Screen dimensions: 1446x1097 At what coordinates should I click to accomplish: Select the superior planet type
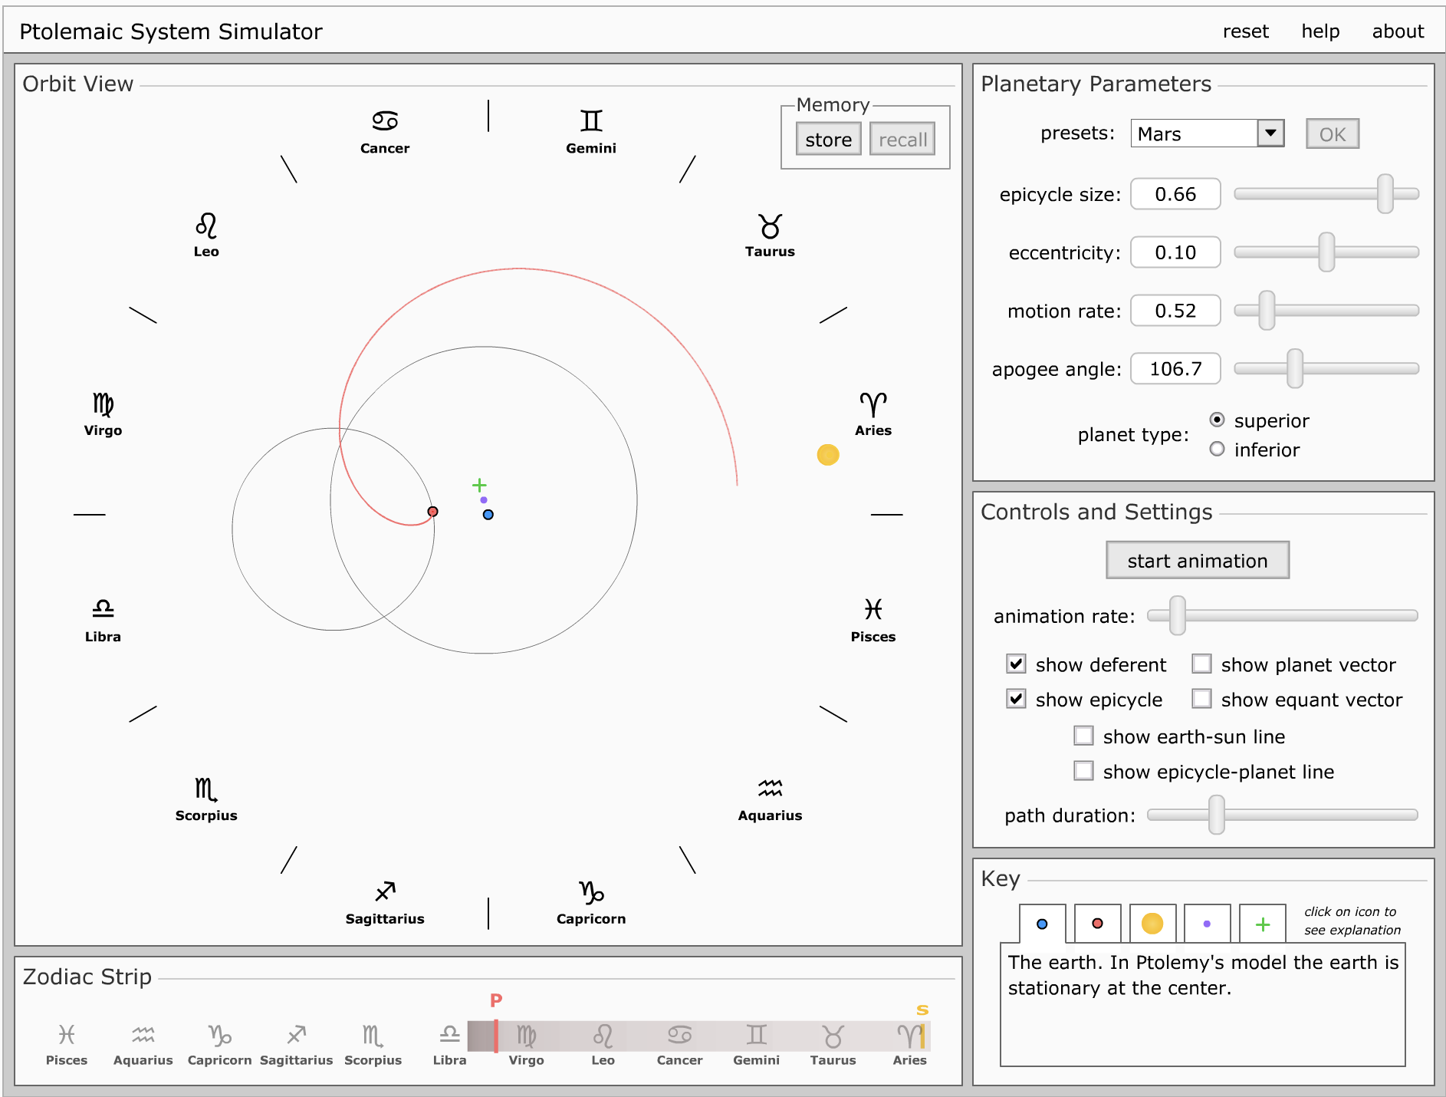[1217, 420]
